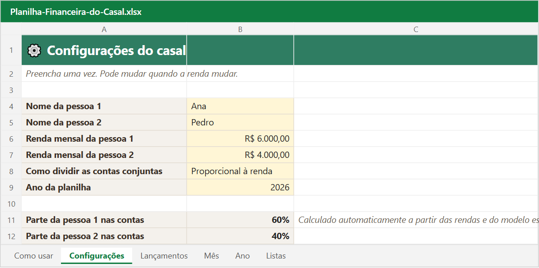The image size is (539, 268).
Task: Switch to the Listas sheet tab
Action: coord(276,256)
